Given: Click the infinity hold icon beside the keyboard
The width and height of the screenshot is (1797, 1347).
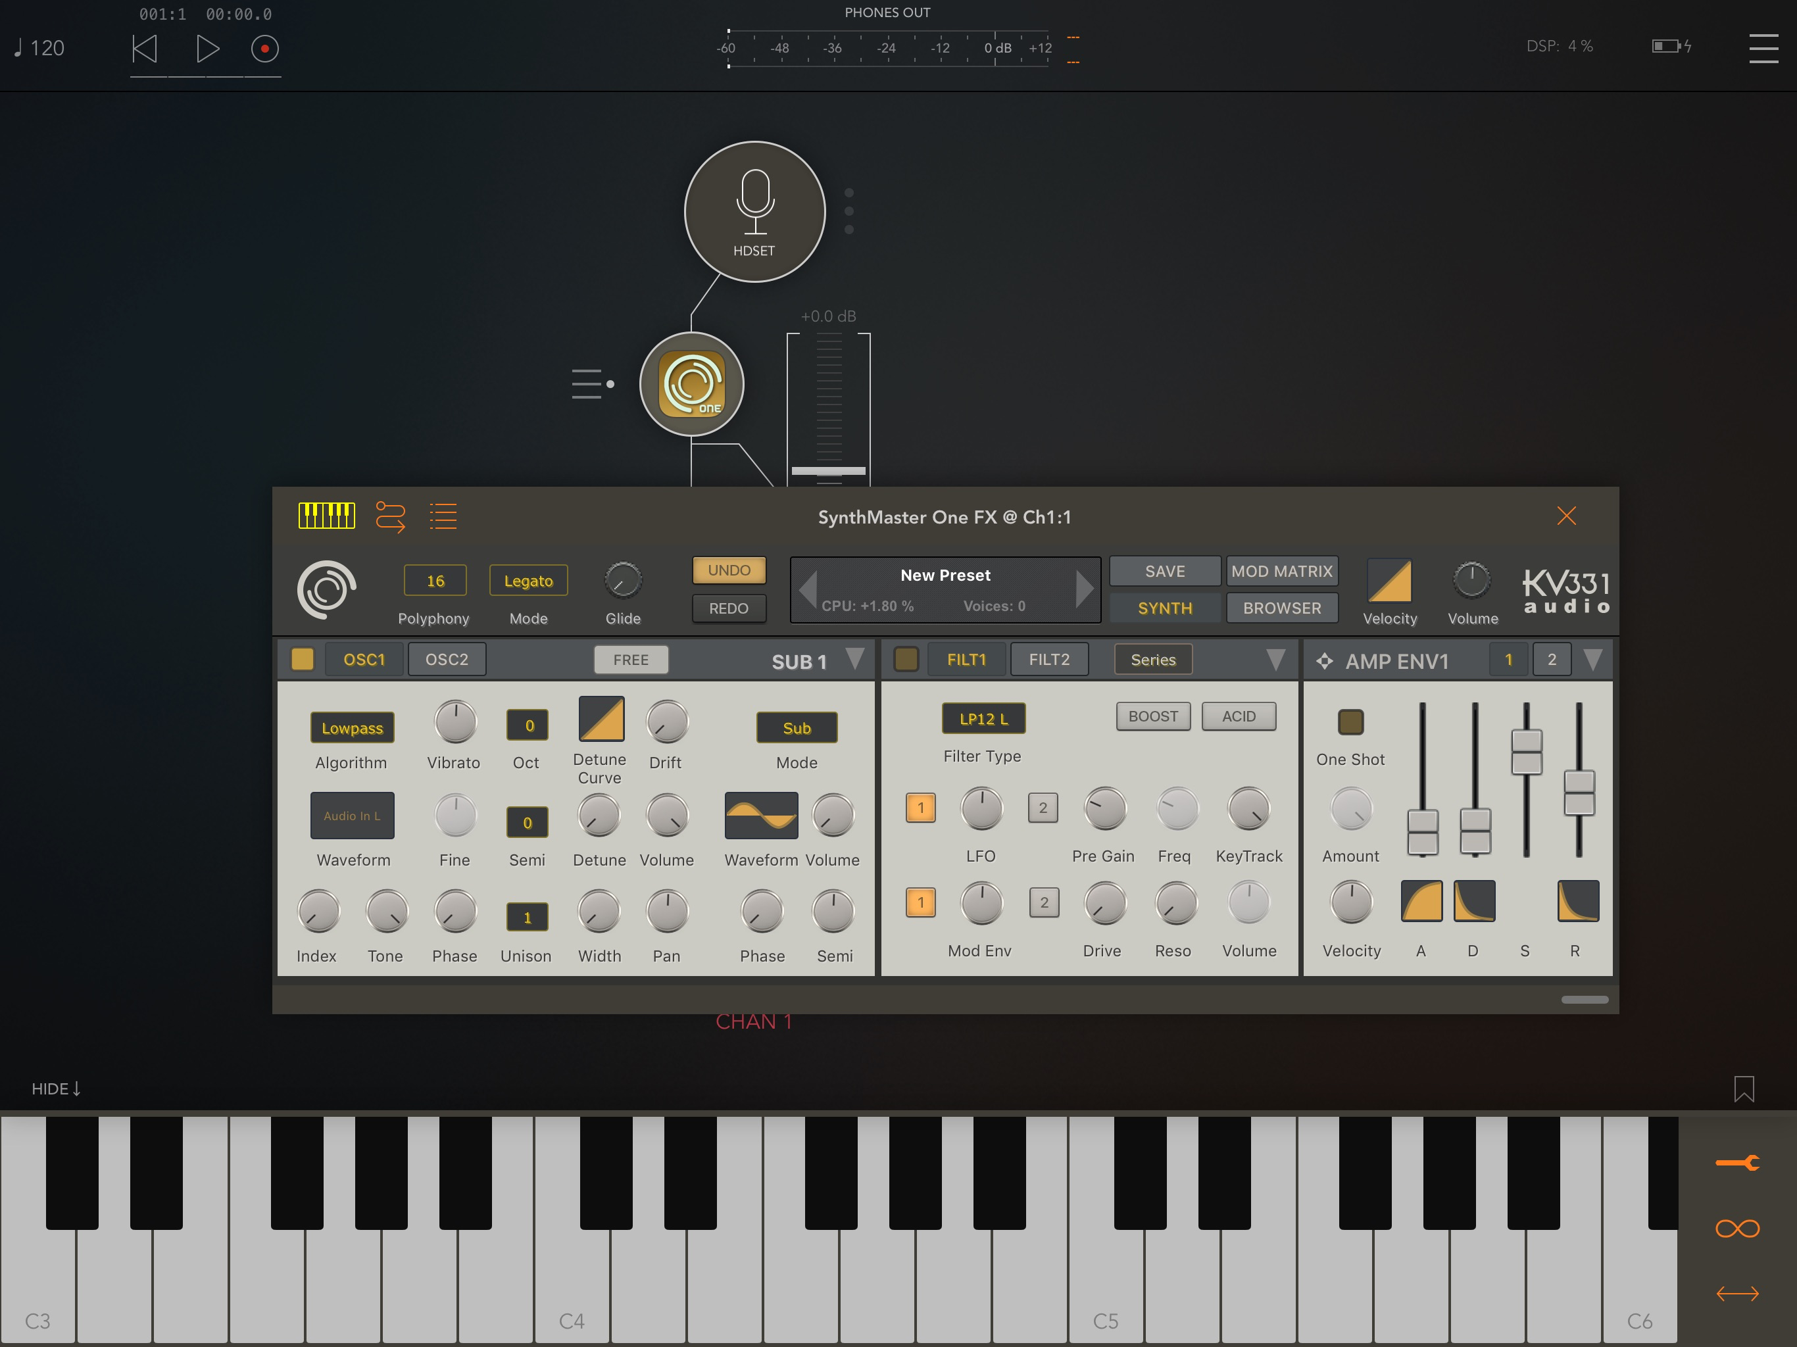Looking at the screenshot, I should (x=1737, y=1229).
